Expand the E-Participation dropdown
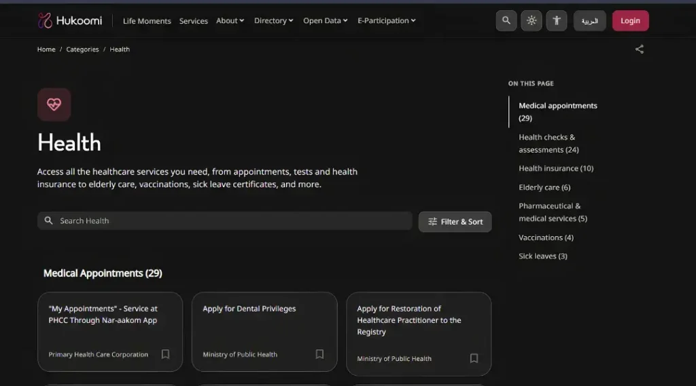The image size is (696, 386). (x=387, y=20)
